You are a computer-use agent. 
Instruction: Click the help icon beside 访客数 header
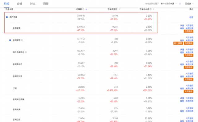click(83, 9)
